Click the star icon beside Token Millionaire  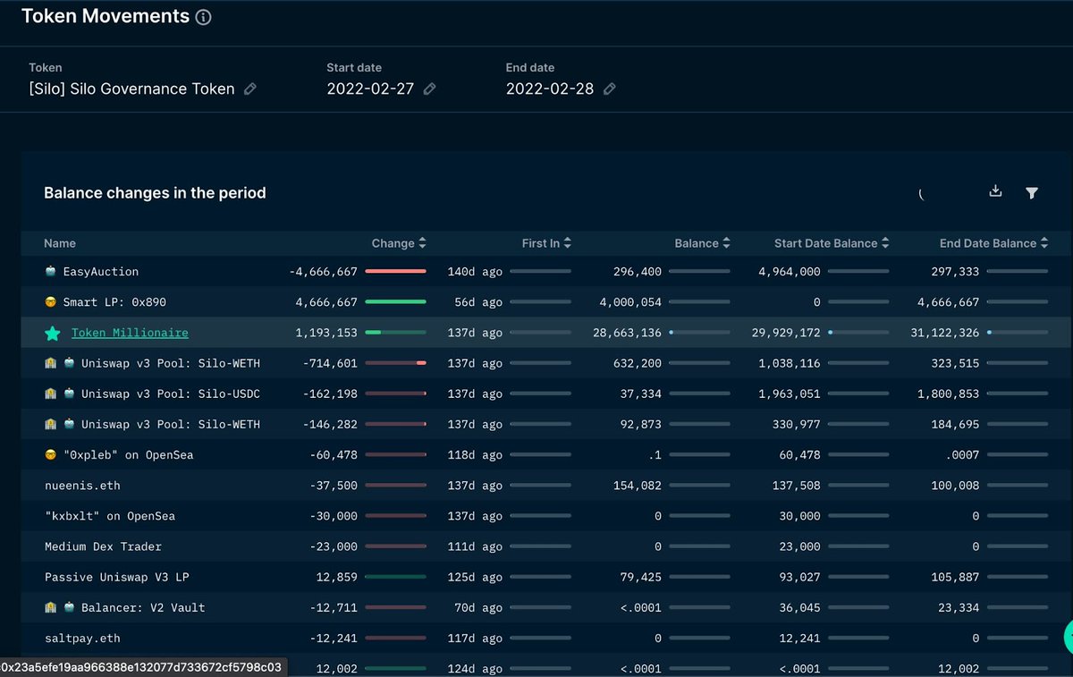click(53, 334)
